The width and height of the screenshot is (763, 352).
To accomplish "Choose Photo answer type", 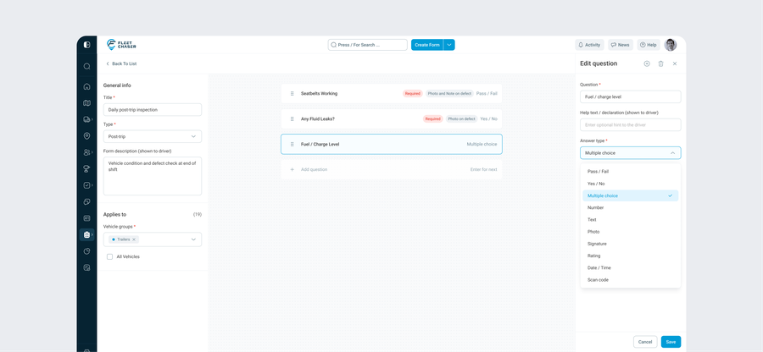I will point(630,232).
